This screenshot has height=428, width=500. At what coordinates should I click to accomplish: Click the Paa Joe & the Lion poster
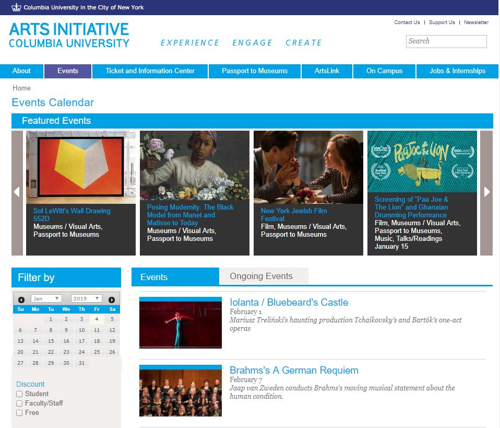[x=422, y=161]
